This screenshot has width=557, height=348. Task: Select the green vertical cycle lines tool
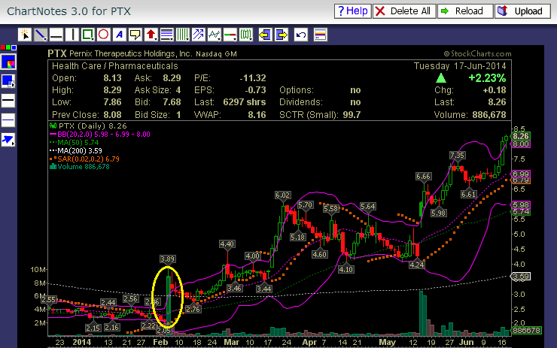click(183, 35)
